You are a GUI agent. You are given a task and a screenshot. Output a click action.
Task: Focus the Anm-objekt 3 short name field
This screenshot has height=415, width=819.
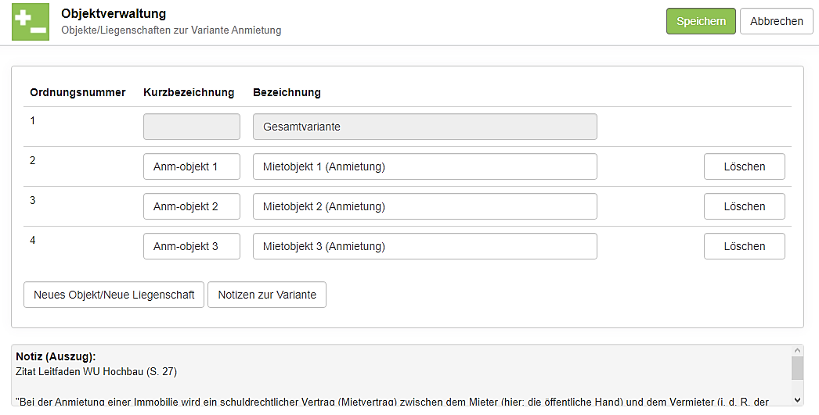click(192, 246)
